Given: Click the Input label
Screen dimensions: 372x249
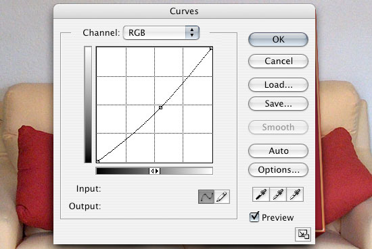Looking at the screenshot, I should 89,189.
